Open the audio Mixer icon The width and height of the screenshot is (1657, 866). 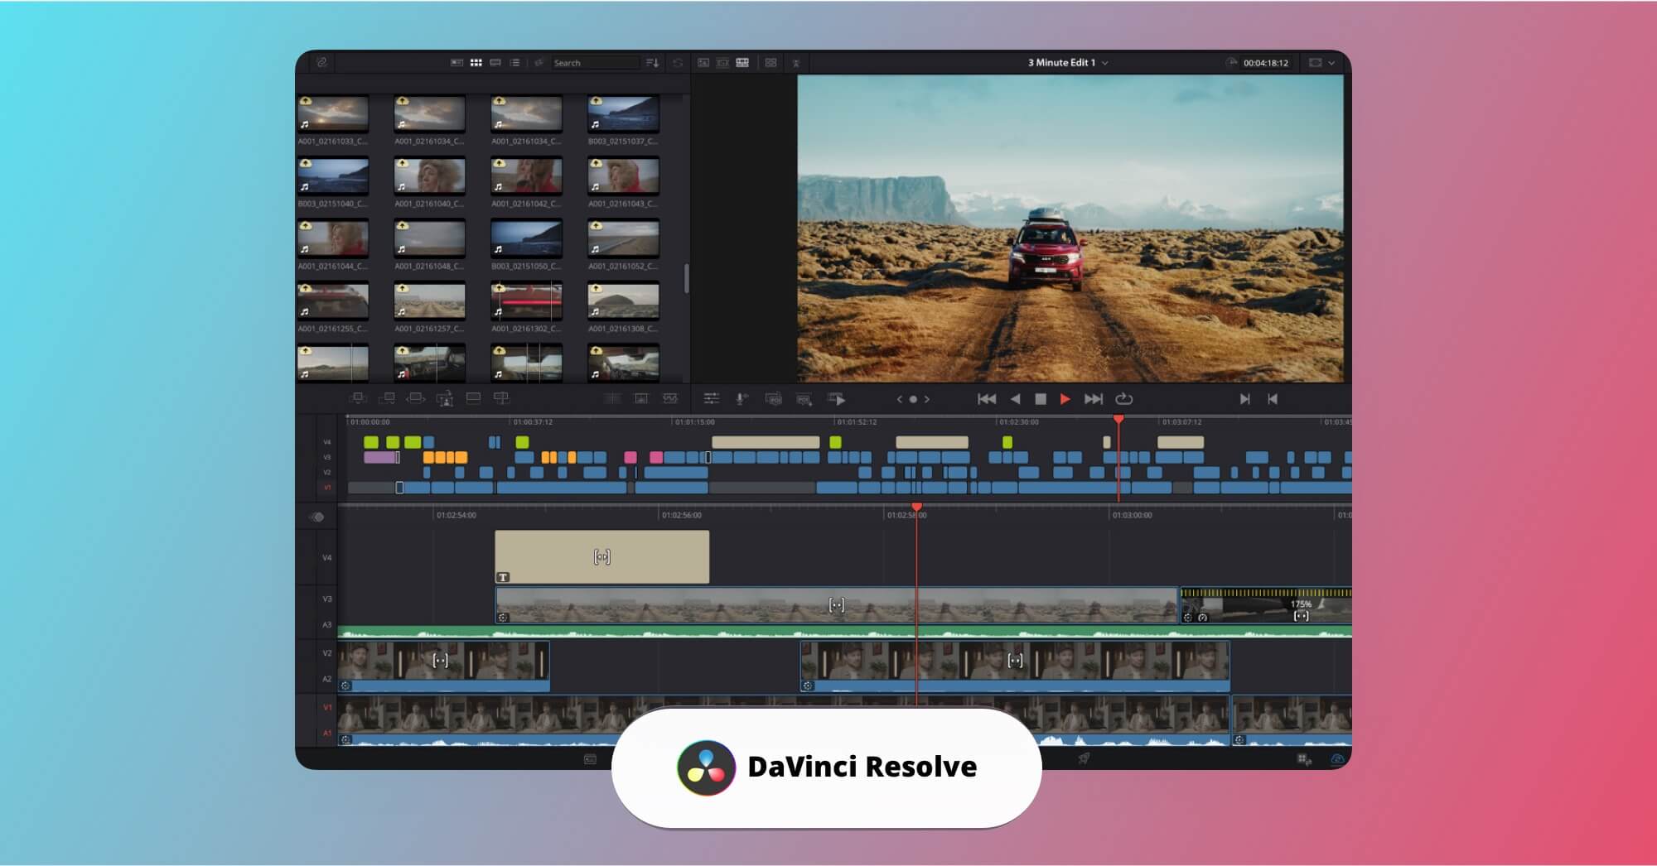click(713, 400)
